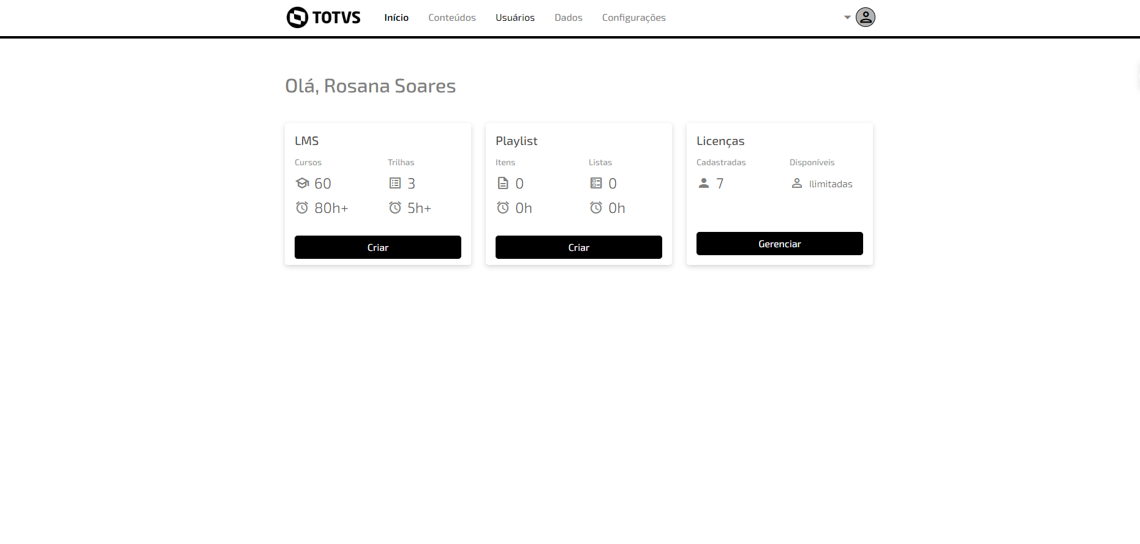Click the clock icon under Itens

[503, 207]
